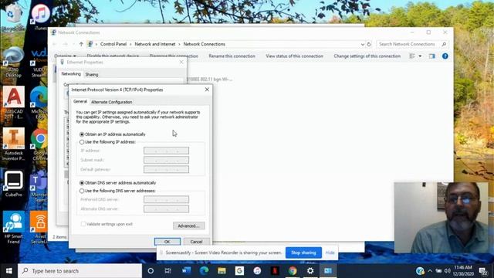Select Obtain an IP address automatically
The image size is (494, 278).
(82, 134)
